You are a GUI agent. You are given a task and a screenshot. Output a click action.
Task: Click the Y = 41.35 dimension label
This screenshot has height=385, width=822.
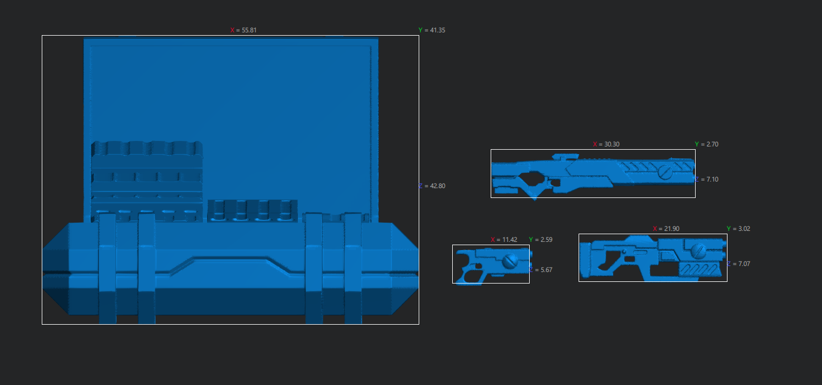(x=432, y=30)
